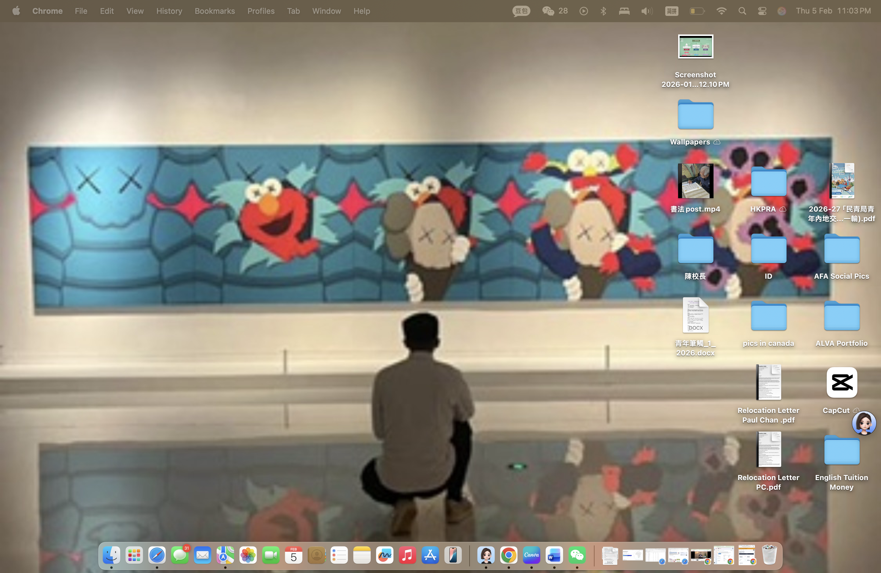The width and height of the screenshot is (881, 573).
Task: Open the Bookmarks menu
Action: 215,11
